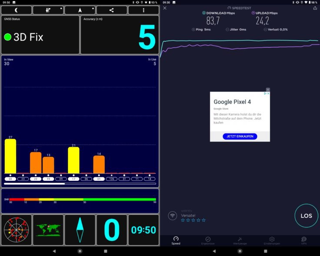Tap the Wi-Fi connection icon beside Versatel
The image size is (320, 256).
pos(173,216)
